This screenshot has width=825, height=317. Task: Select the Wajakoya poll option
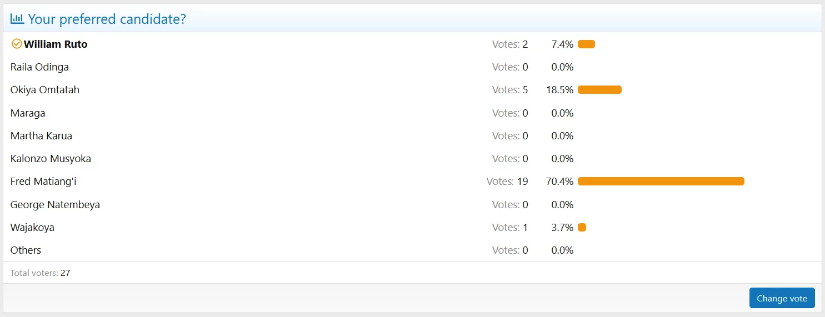pos(32,228)
